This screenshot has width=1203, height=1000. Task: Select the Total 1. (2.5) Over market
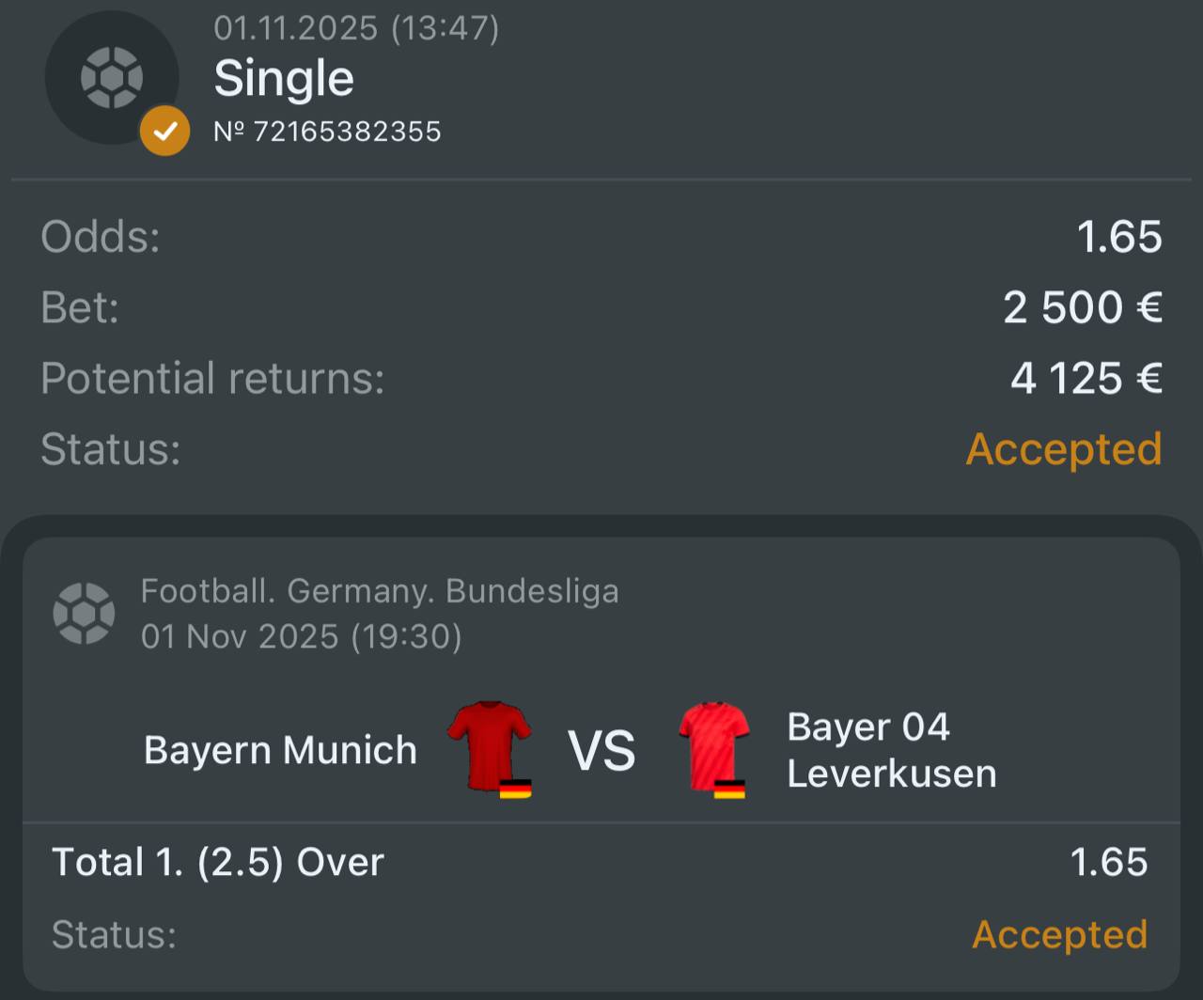pyautogui.click(x=218, y=862)
